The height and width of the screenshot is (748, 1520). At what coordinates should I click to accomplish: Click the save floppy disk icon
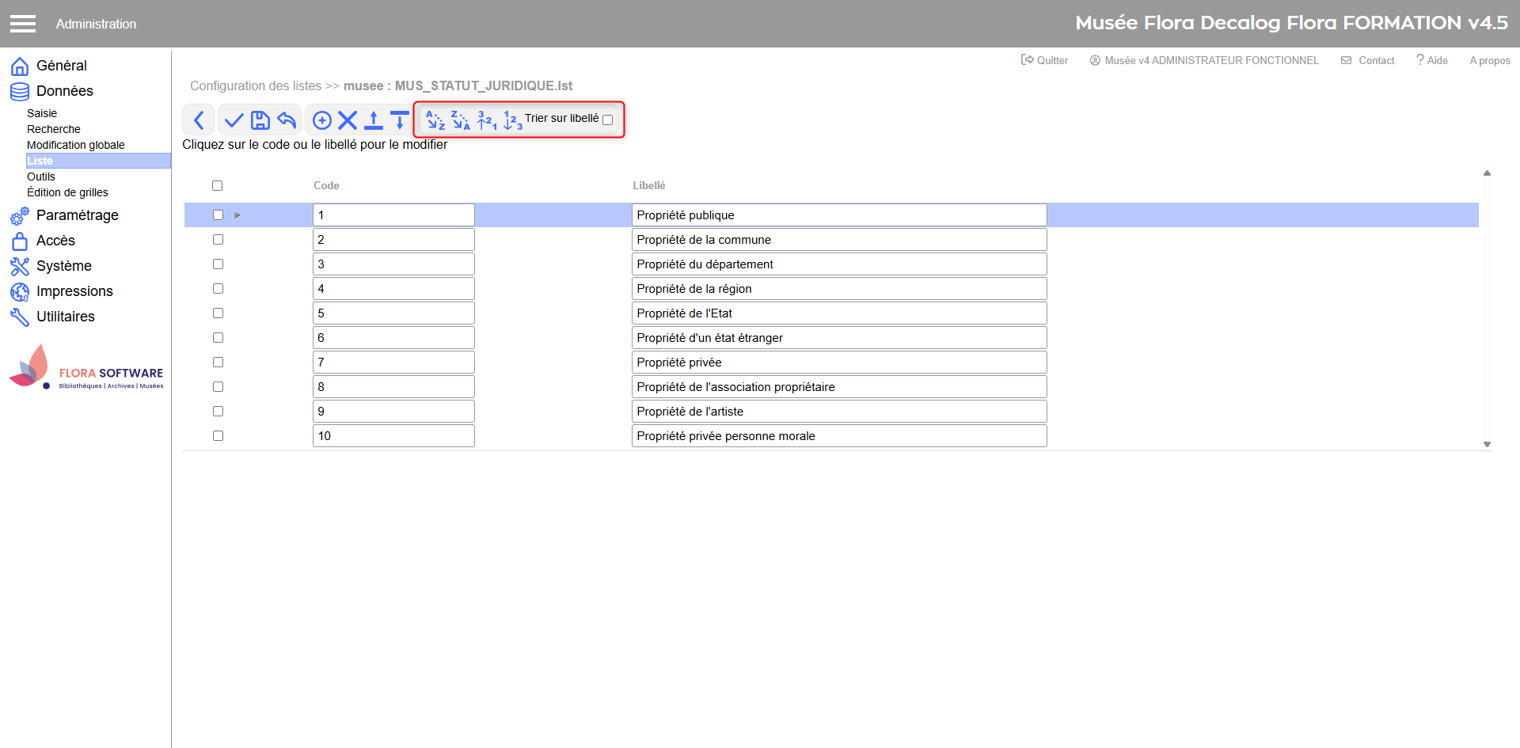260,120
